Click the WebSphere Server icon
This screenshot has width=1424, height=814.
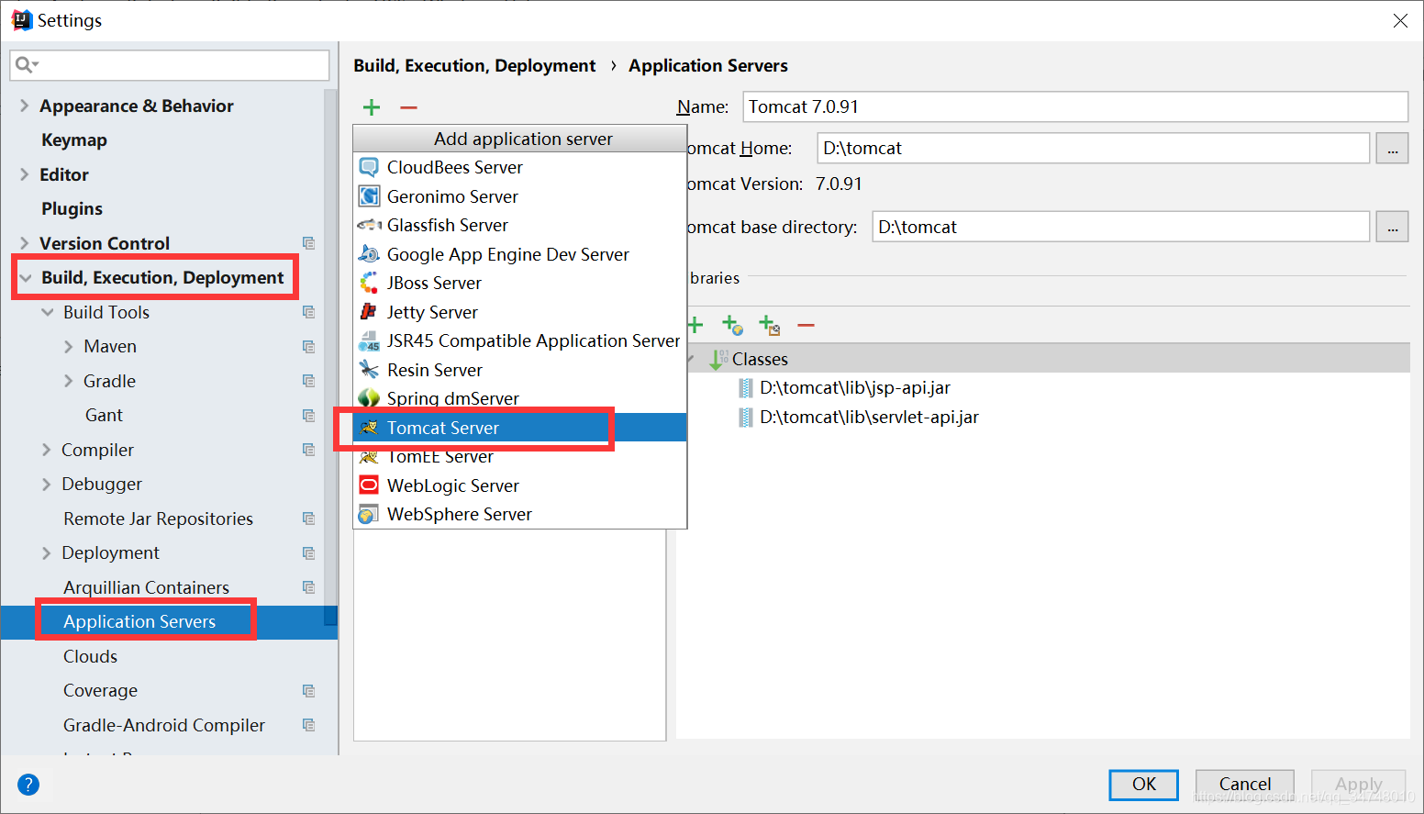(x=369, y=514)
